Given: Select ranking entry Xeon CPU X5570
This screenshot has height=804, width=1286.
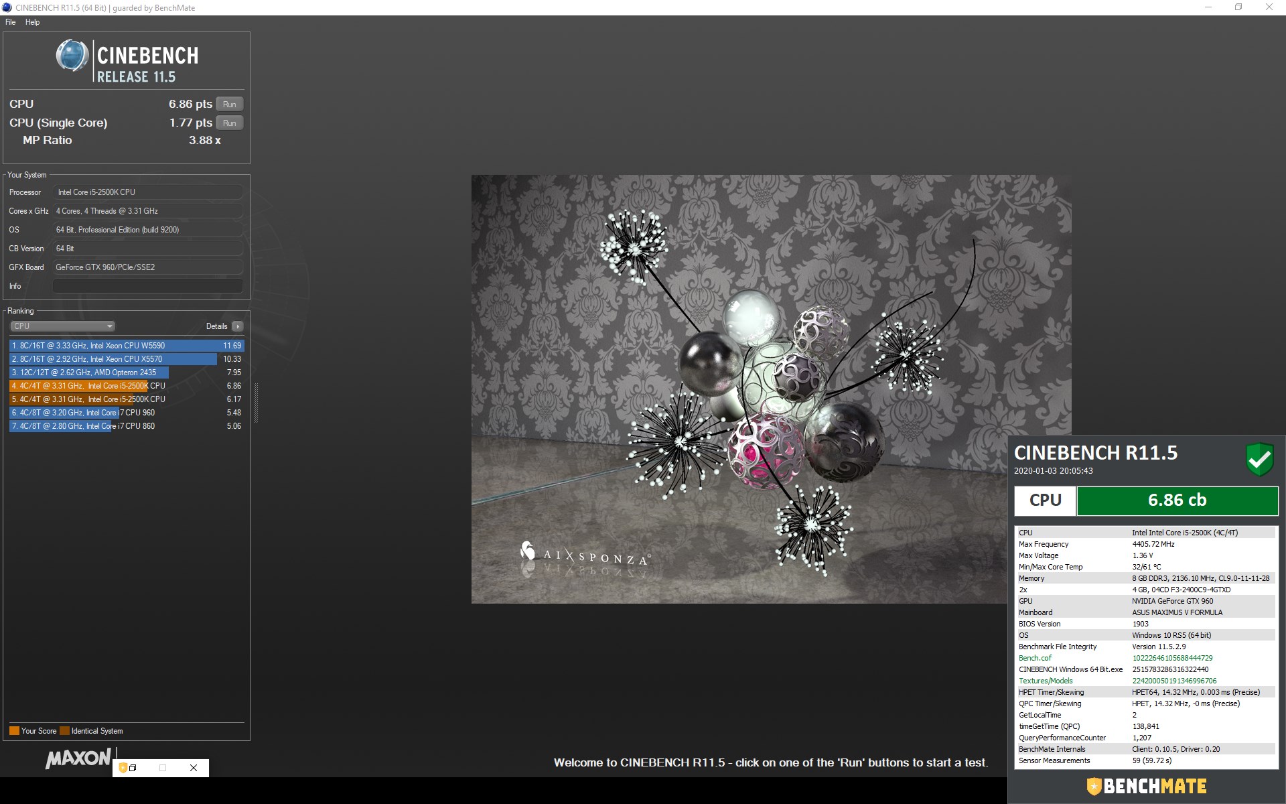Looking at the screenshot, I should pos(127,359).
